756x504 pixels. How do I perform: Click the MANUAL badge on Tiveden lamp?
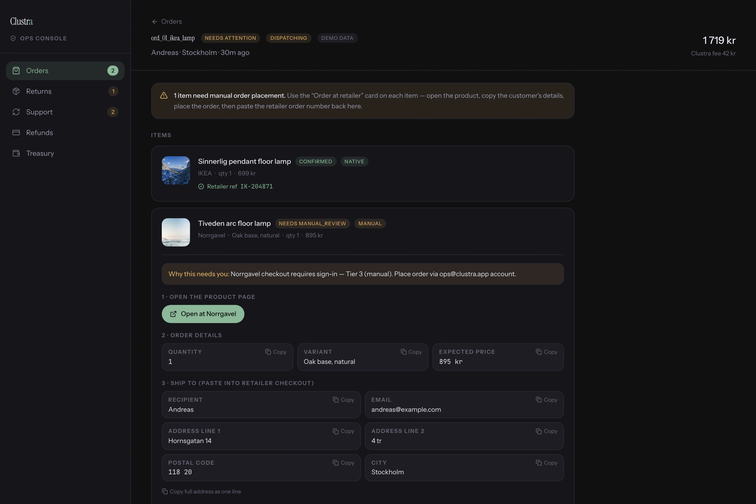(370, 223)
